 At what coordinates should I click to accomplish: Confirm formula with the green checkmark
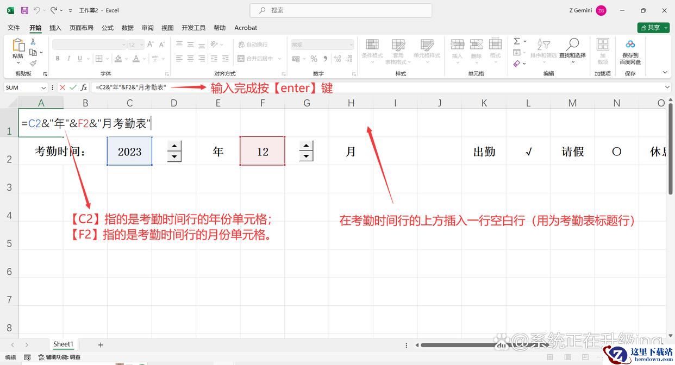(x=73, y=87)
